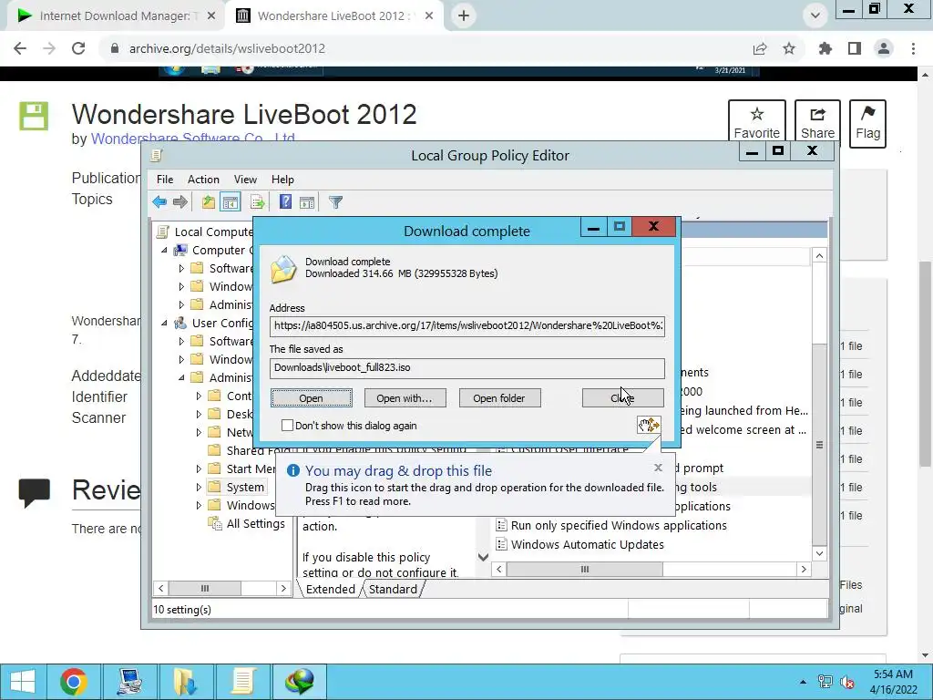The width and height of the screenshot is (933, 700).
Task: Click the Back arrow in Group Policy Editor toolbar
Action: coord(159,202)
